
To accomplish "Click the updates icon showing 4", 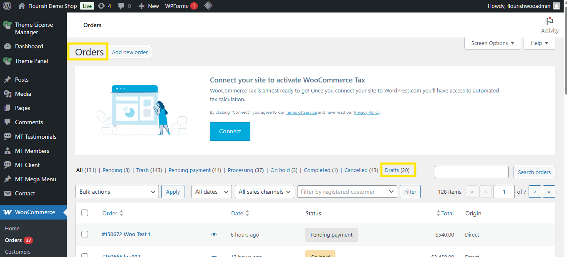I will 101,6.
